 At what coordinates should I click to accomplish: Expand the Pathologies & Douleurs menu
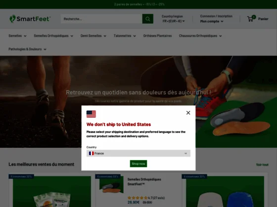click(x=27, y=49)
